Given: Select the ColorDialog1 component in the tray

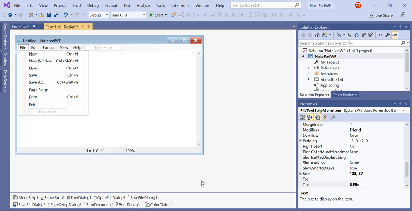Looking at the screenshot, I should [158, 205].
